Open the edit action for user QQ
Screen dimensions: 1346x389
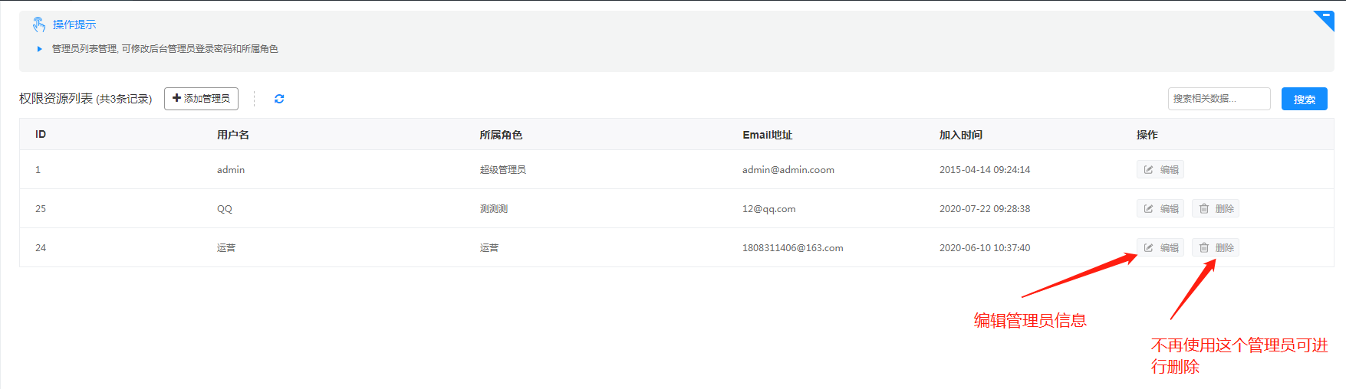coord(1160,209)
